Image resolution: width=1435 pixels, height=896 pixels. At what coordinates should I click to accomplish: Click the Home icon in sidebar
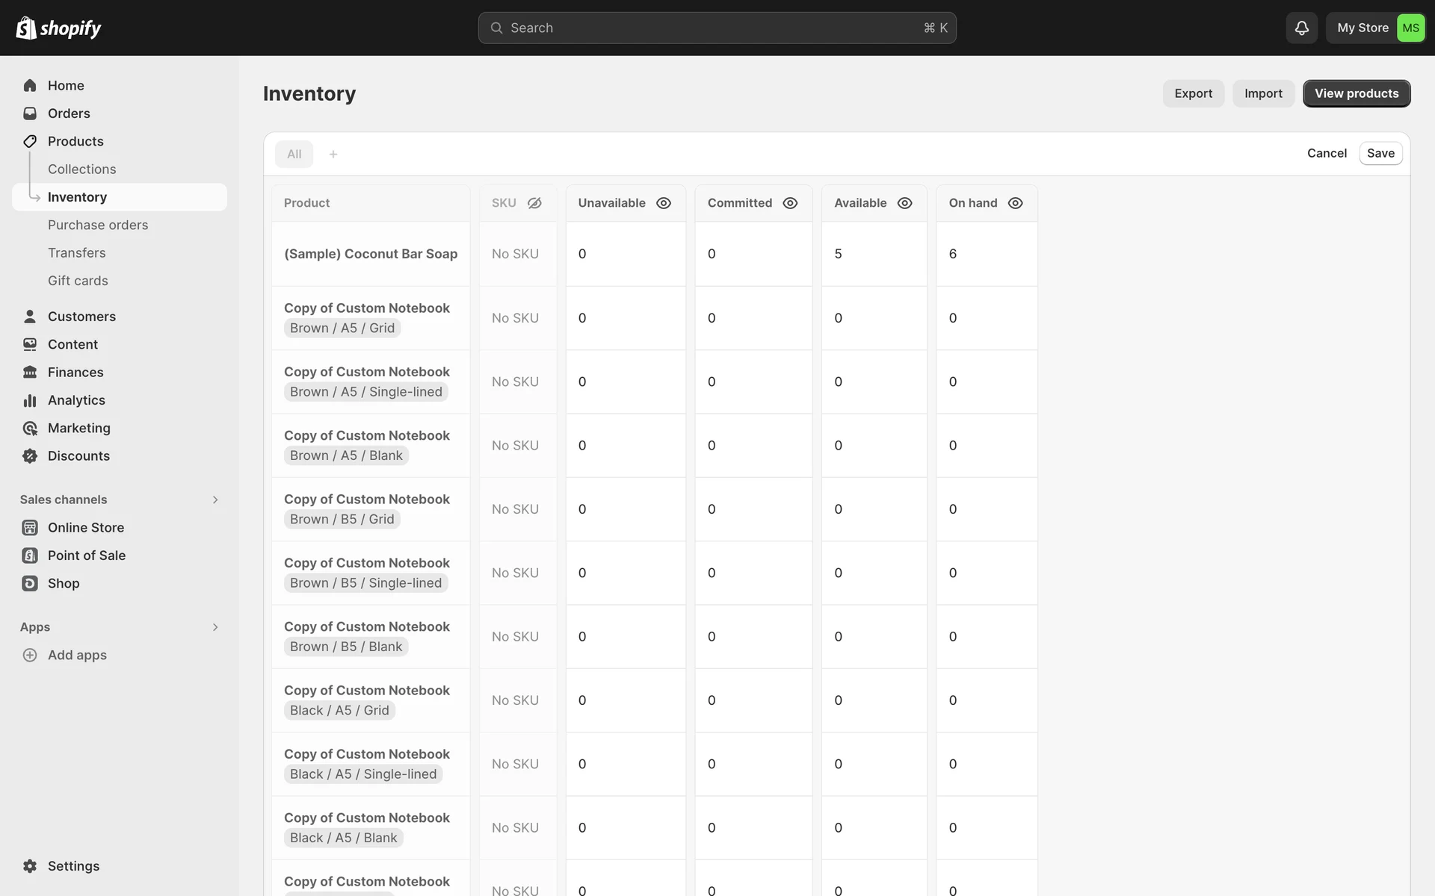30,86
